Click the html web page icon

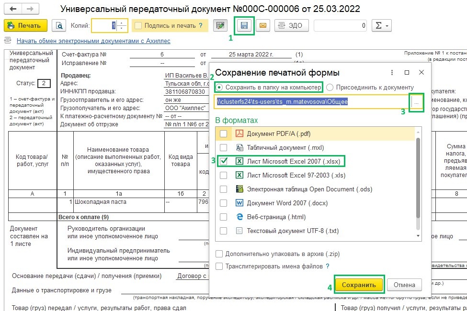pos(239,217)
